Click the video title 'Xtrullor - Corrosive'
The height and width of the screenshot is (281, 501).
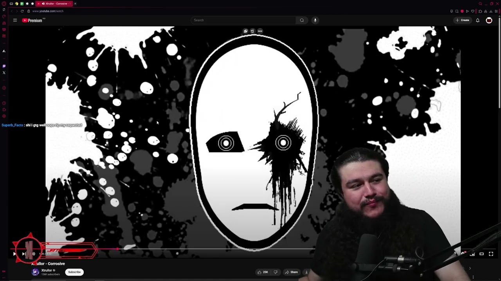pyautogui.click(x=48, y=264)
